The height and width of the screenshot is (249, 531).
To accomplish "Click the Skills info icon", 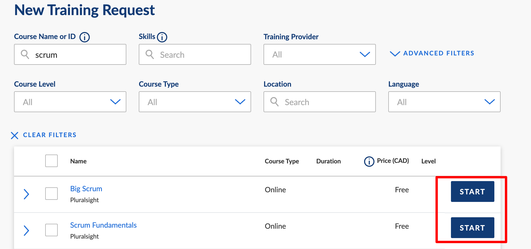I will click(162, 37).
